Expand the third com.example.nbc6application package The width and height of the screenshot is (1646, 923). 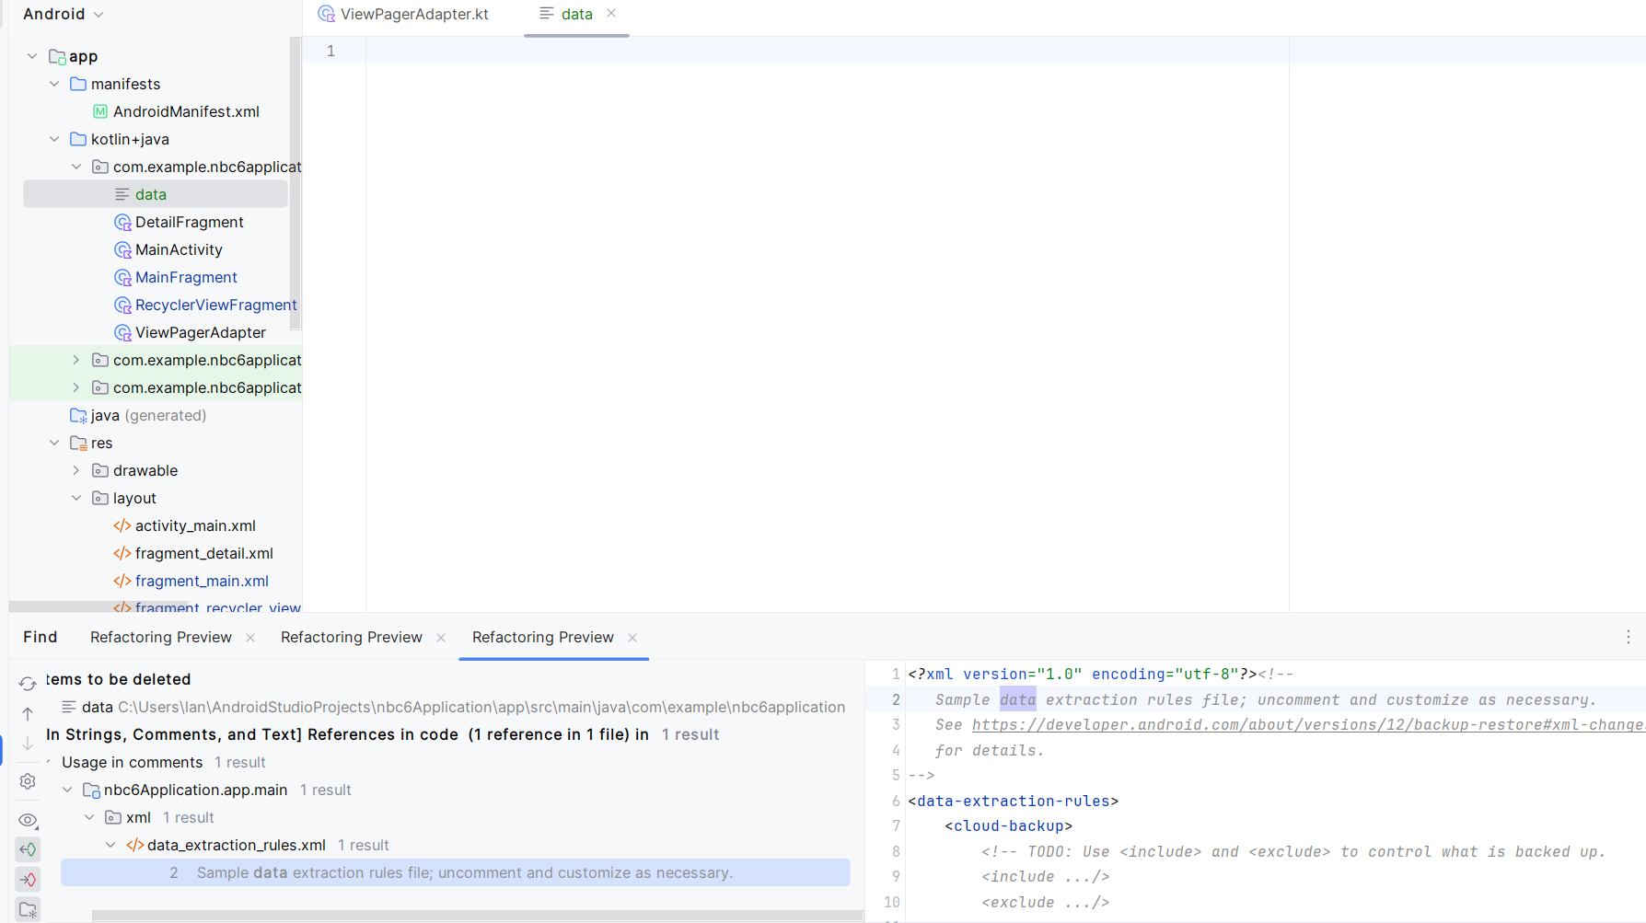76,388
